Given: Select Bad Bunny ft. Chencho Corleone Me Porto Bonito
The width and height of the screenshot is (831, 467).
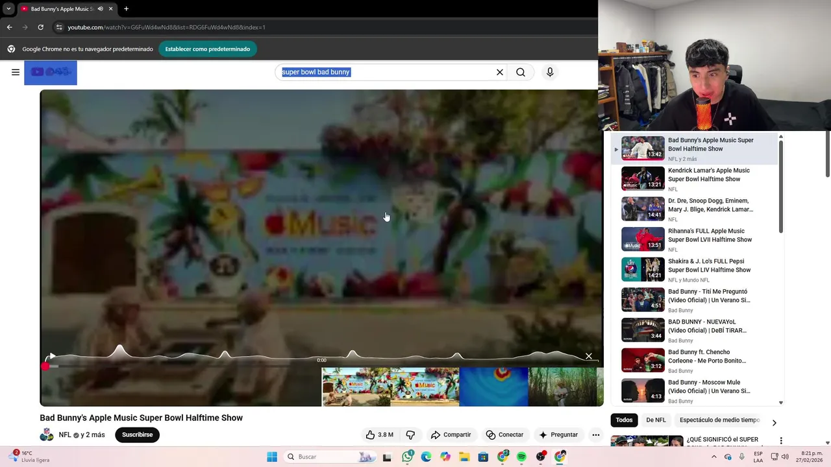Looking at the screenshot, I should pos(695,361).
